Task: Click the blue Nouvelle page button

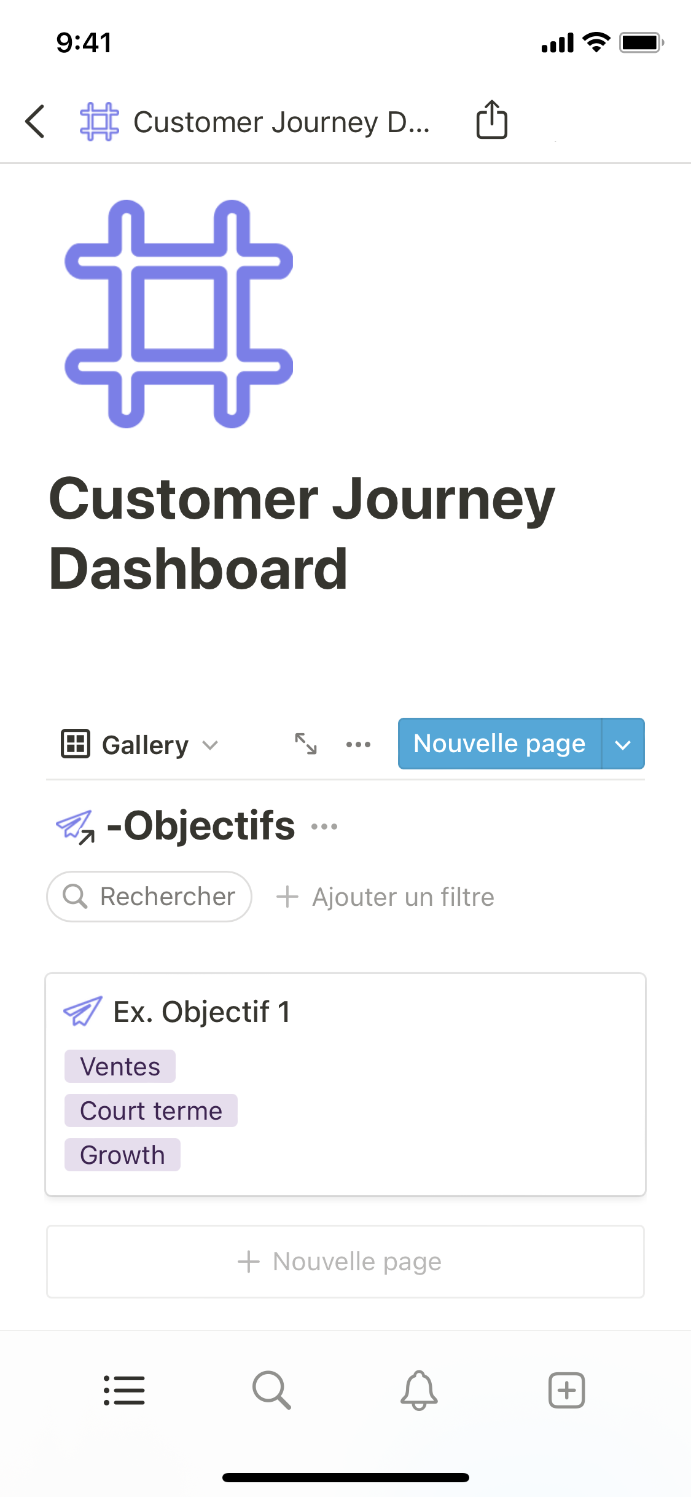Action: (x=499, y=744)
